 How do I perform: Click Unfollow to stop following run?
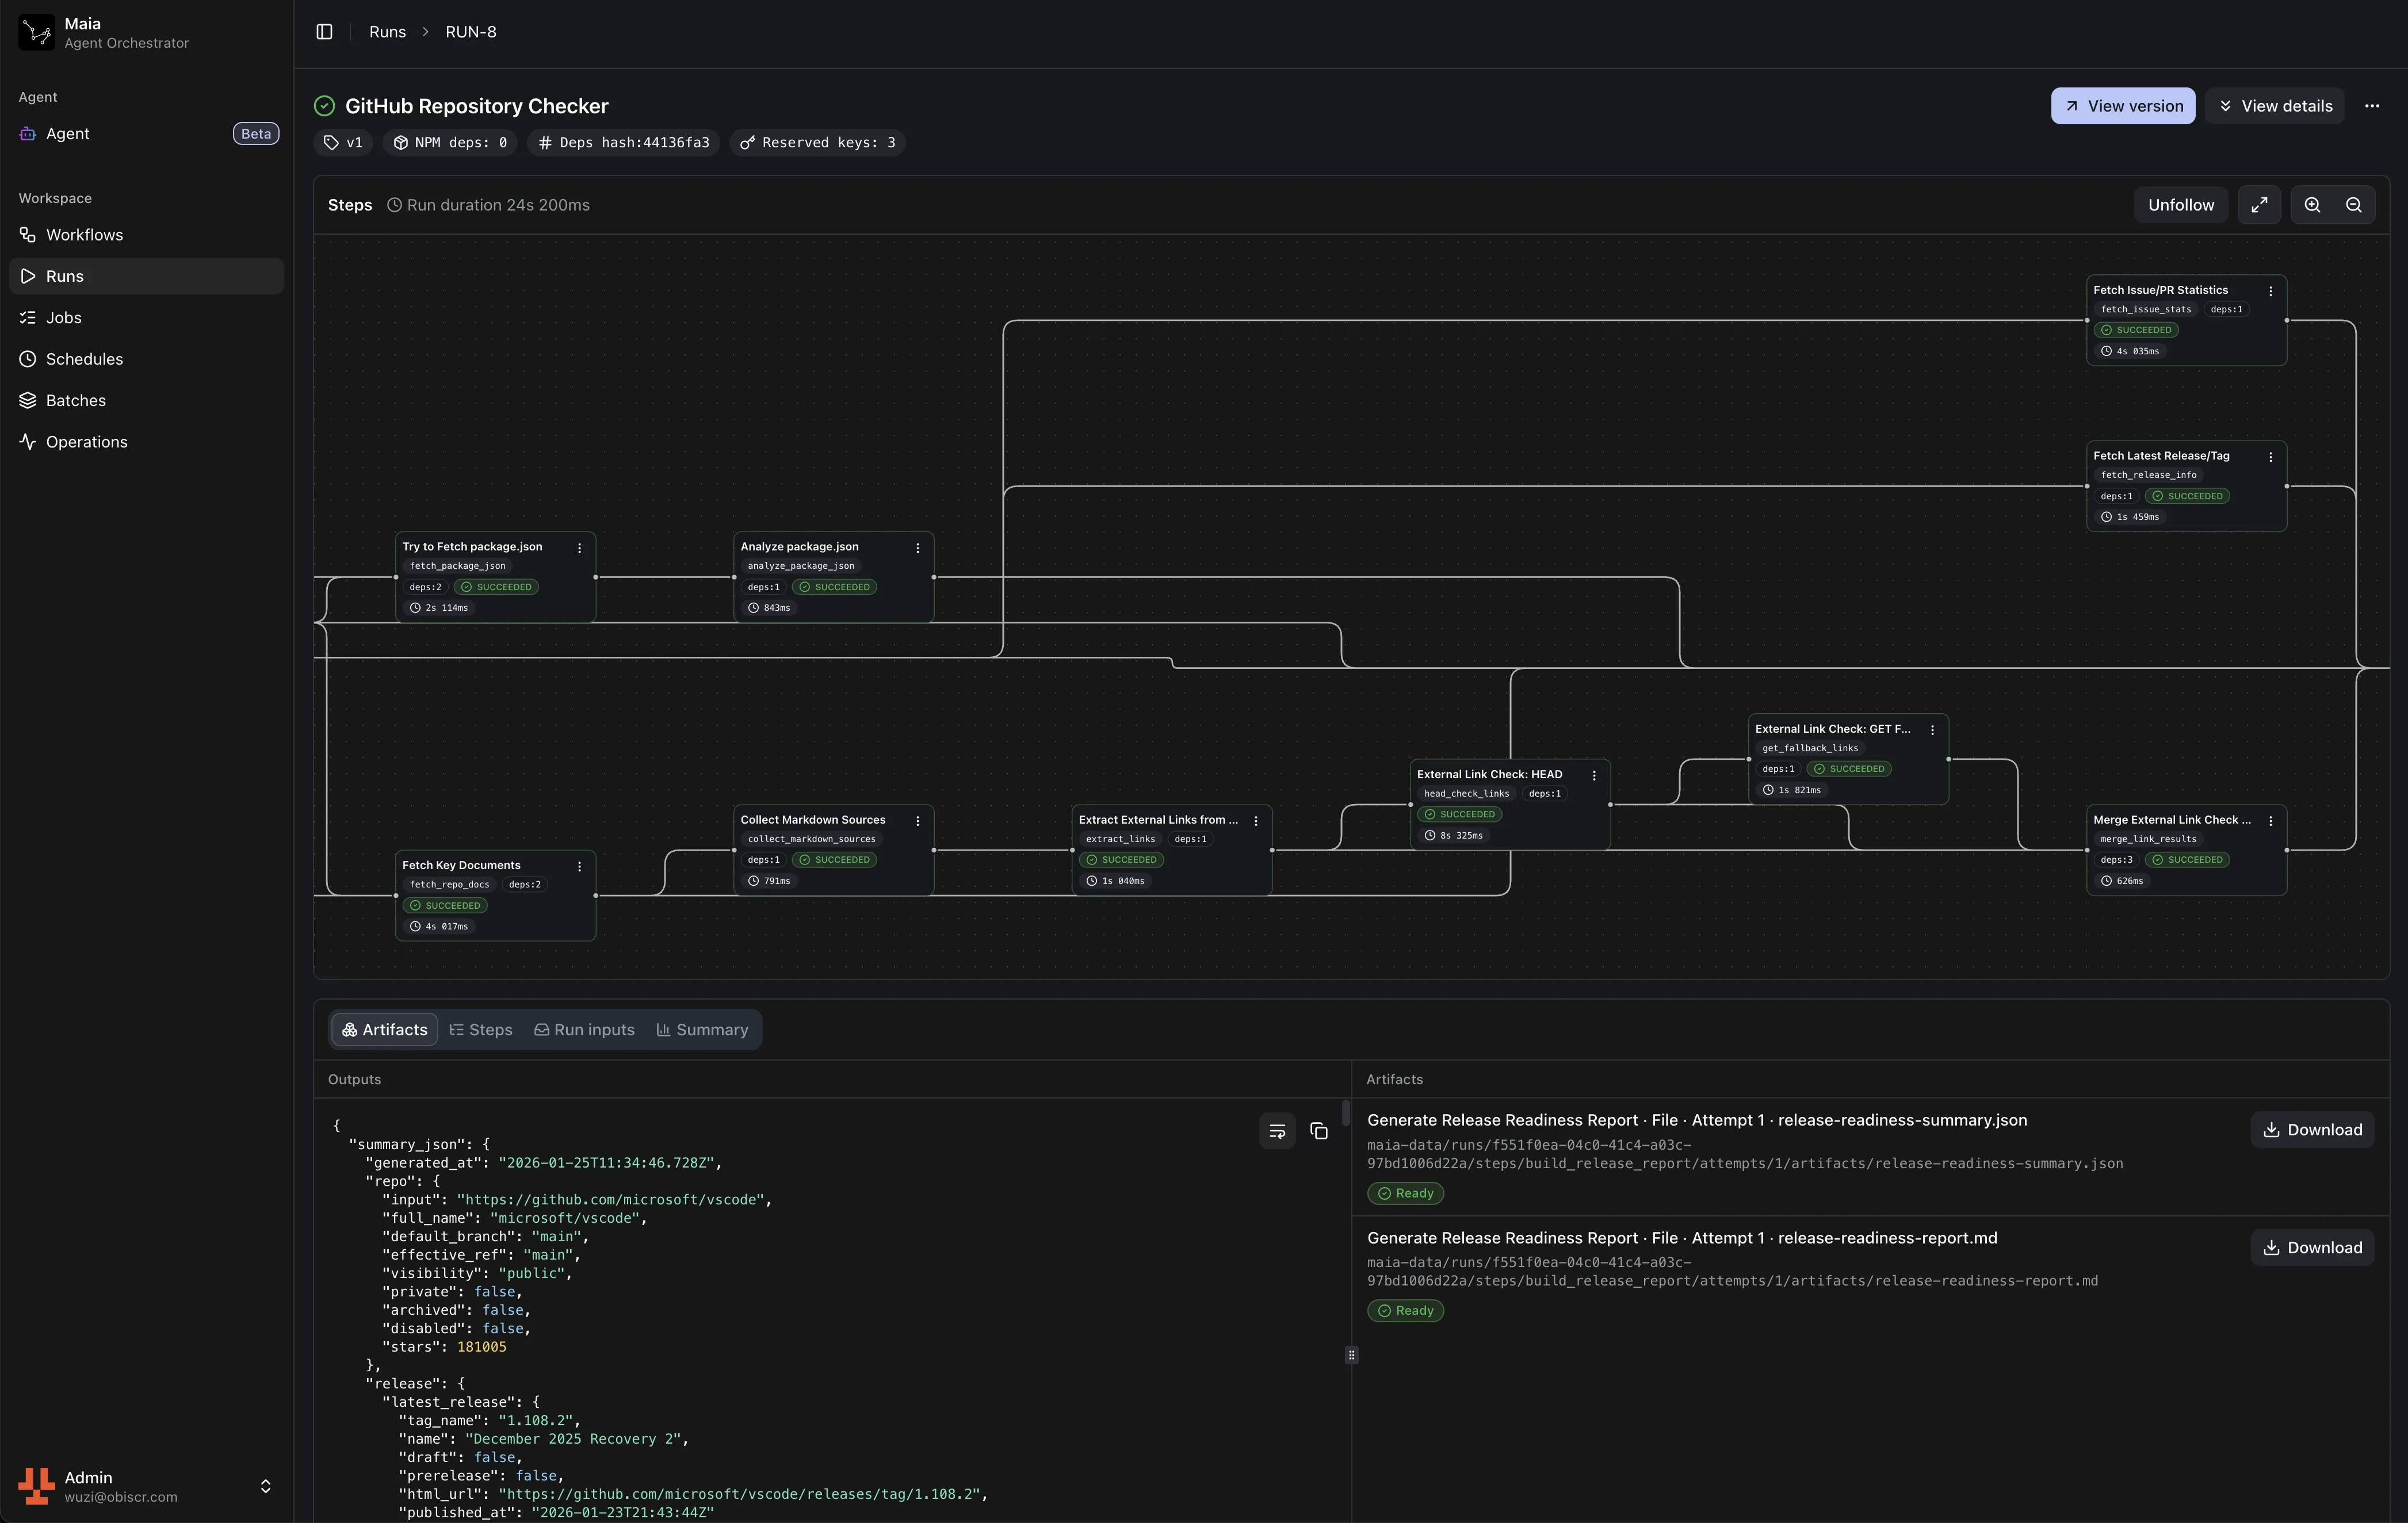click(x=2180, y=205)
